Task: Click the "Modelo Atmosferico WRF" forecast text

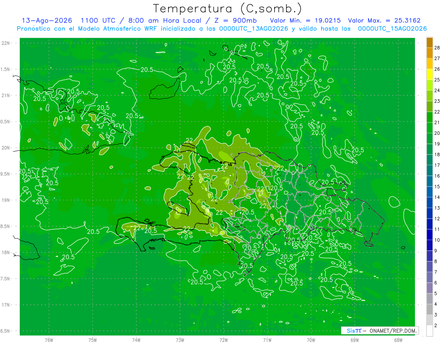Action: 118,29
